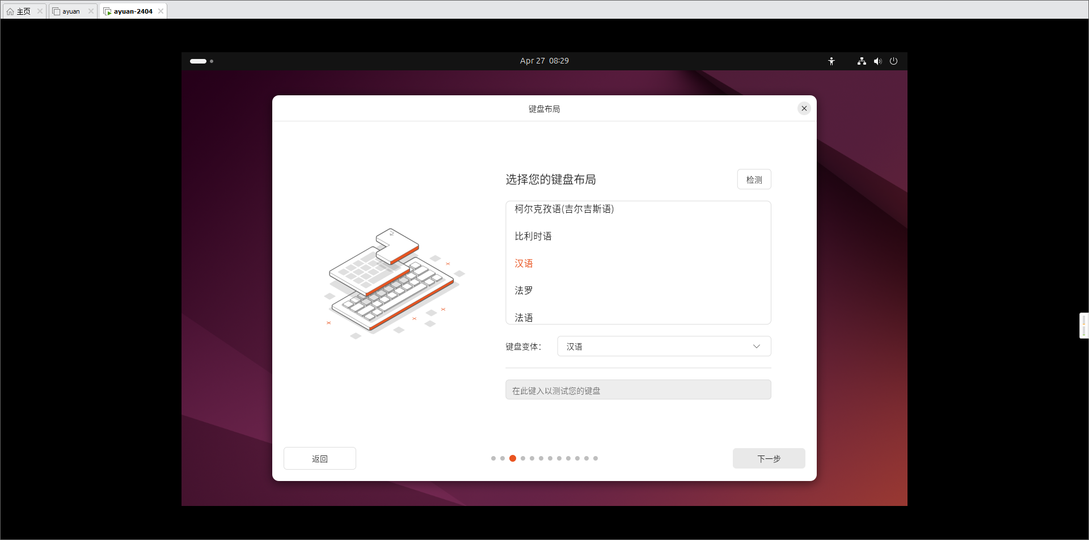Switch to the ayuan tab
Image resolution: width=1089 pixels, height=540 pixels.
[x=73, y=11]
